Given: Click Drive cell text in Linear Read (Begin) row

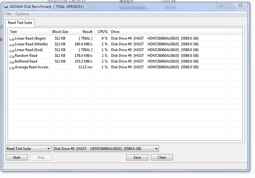Looking at the screenshot, I should pos(155,38).
